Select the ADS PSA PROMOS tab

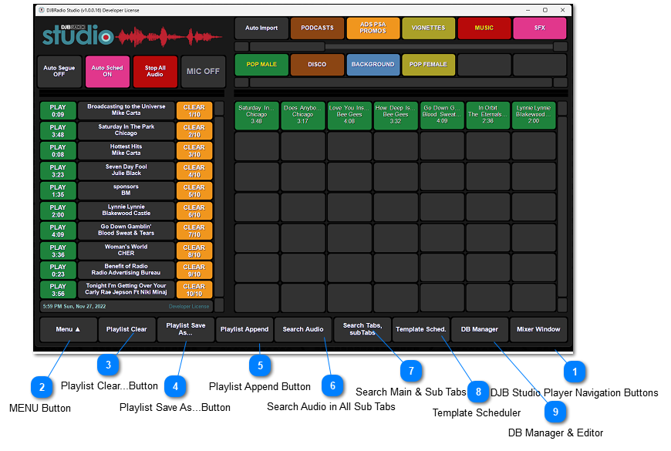click(x=373, y=29)
